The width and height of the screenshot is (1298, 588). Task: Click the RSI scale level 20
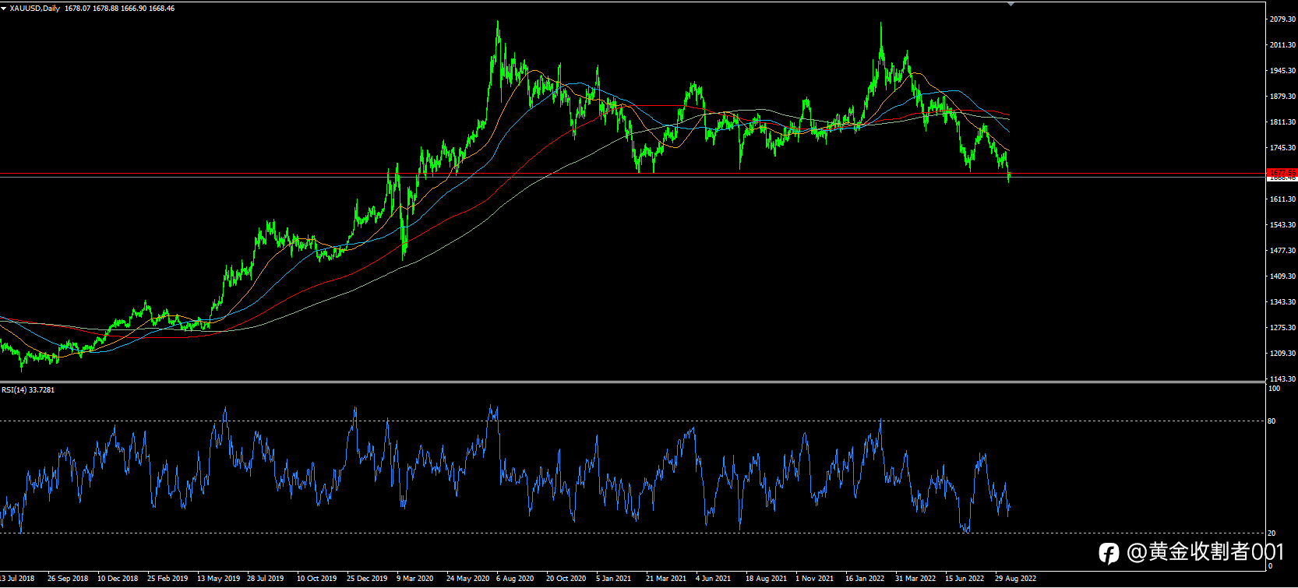click(1272, 533)
